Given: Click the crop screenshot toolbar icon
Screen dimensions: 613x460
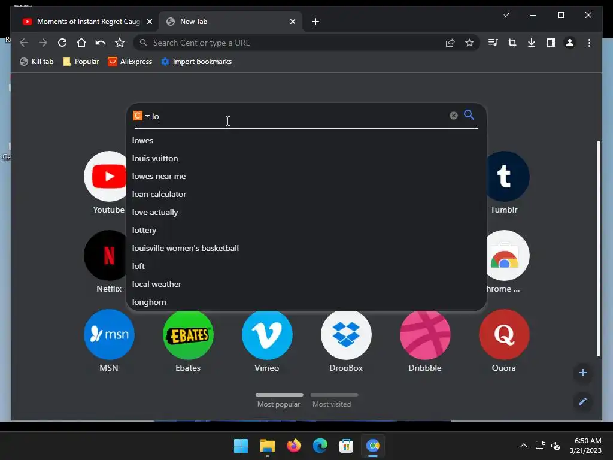Looking at the screenshot, I should (512, 43).
